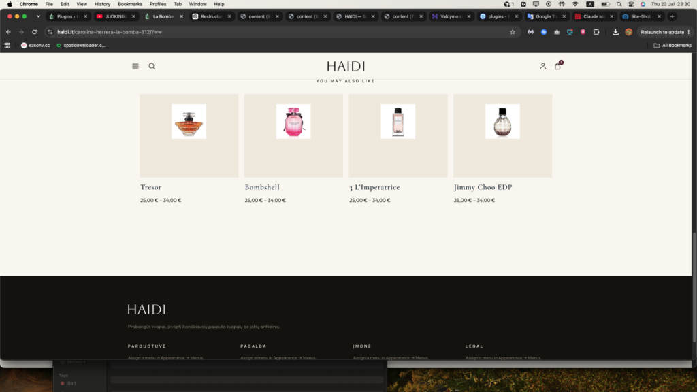Bookmark this page with the star icon
697x392 pixels.
(x=512, y=32)
